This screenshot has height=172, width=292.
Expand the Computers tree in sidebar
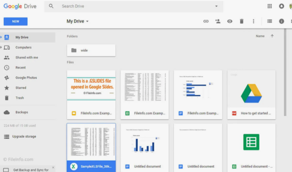click(1, 47)
